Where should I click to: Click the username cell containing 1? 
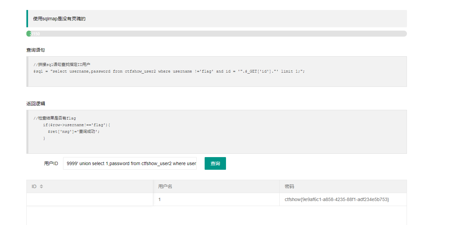pos(216,199)
